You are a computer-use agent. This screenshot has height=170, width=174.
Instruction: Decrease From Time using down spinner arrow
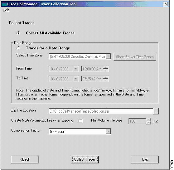pos(106,70)
